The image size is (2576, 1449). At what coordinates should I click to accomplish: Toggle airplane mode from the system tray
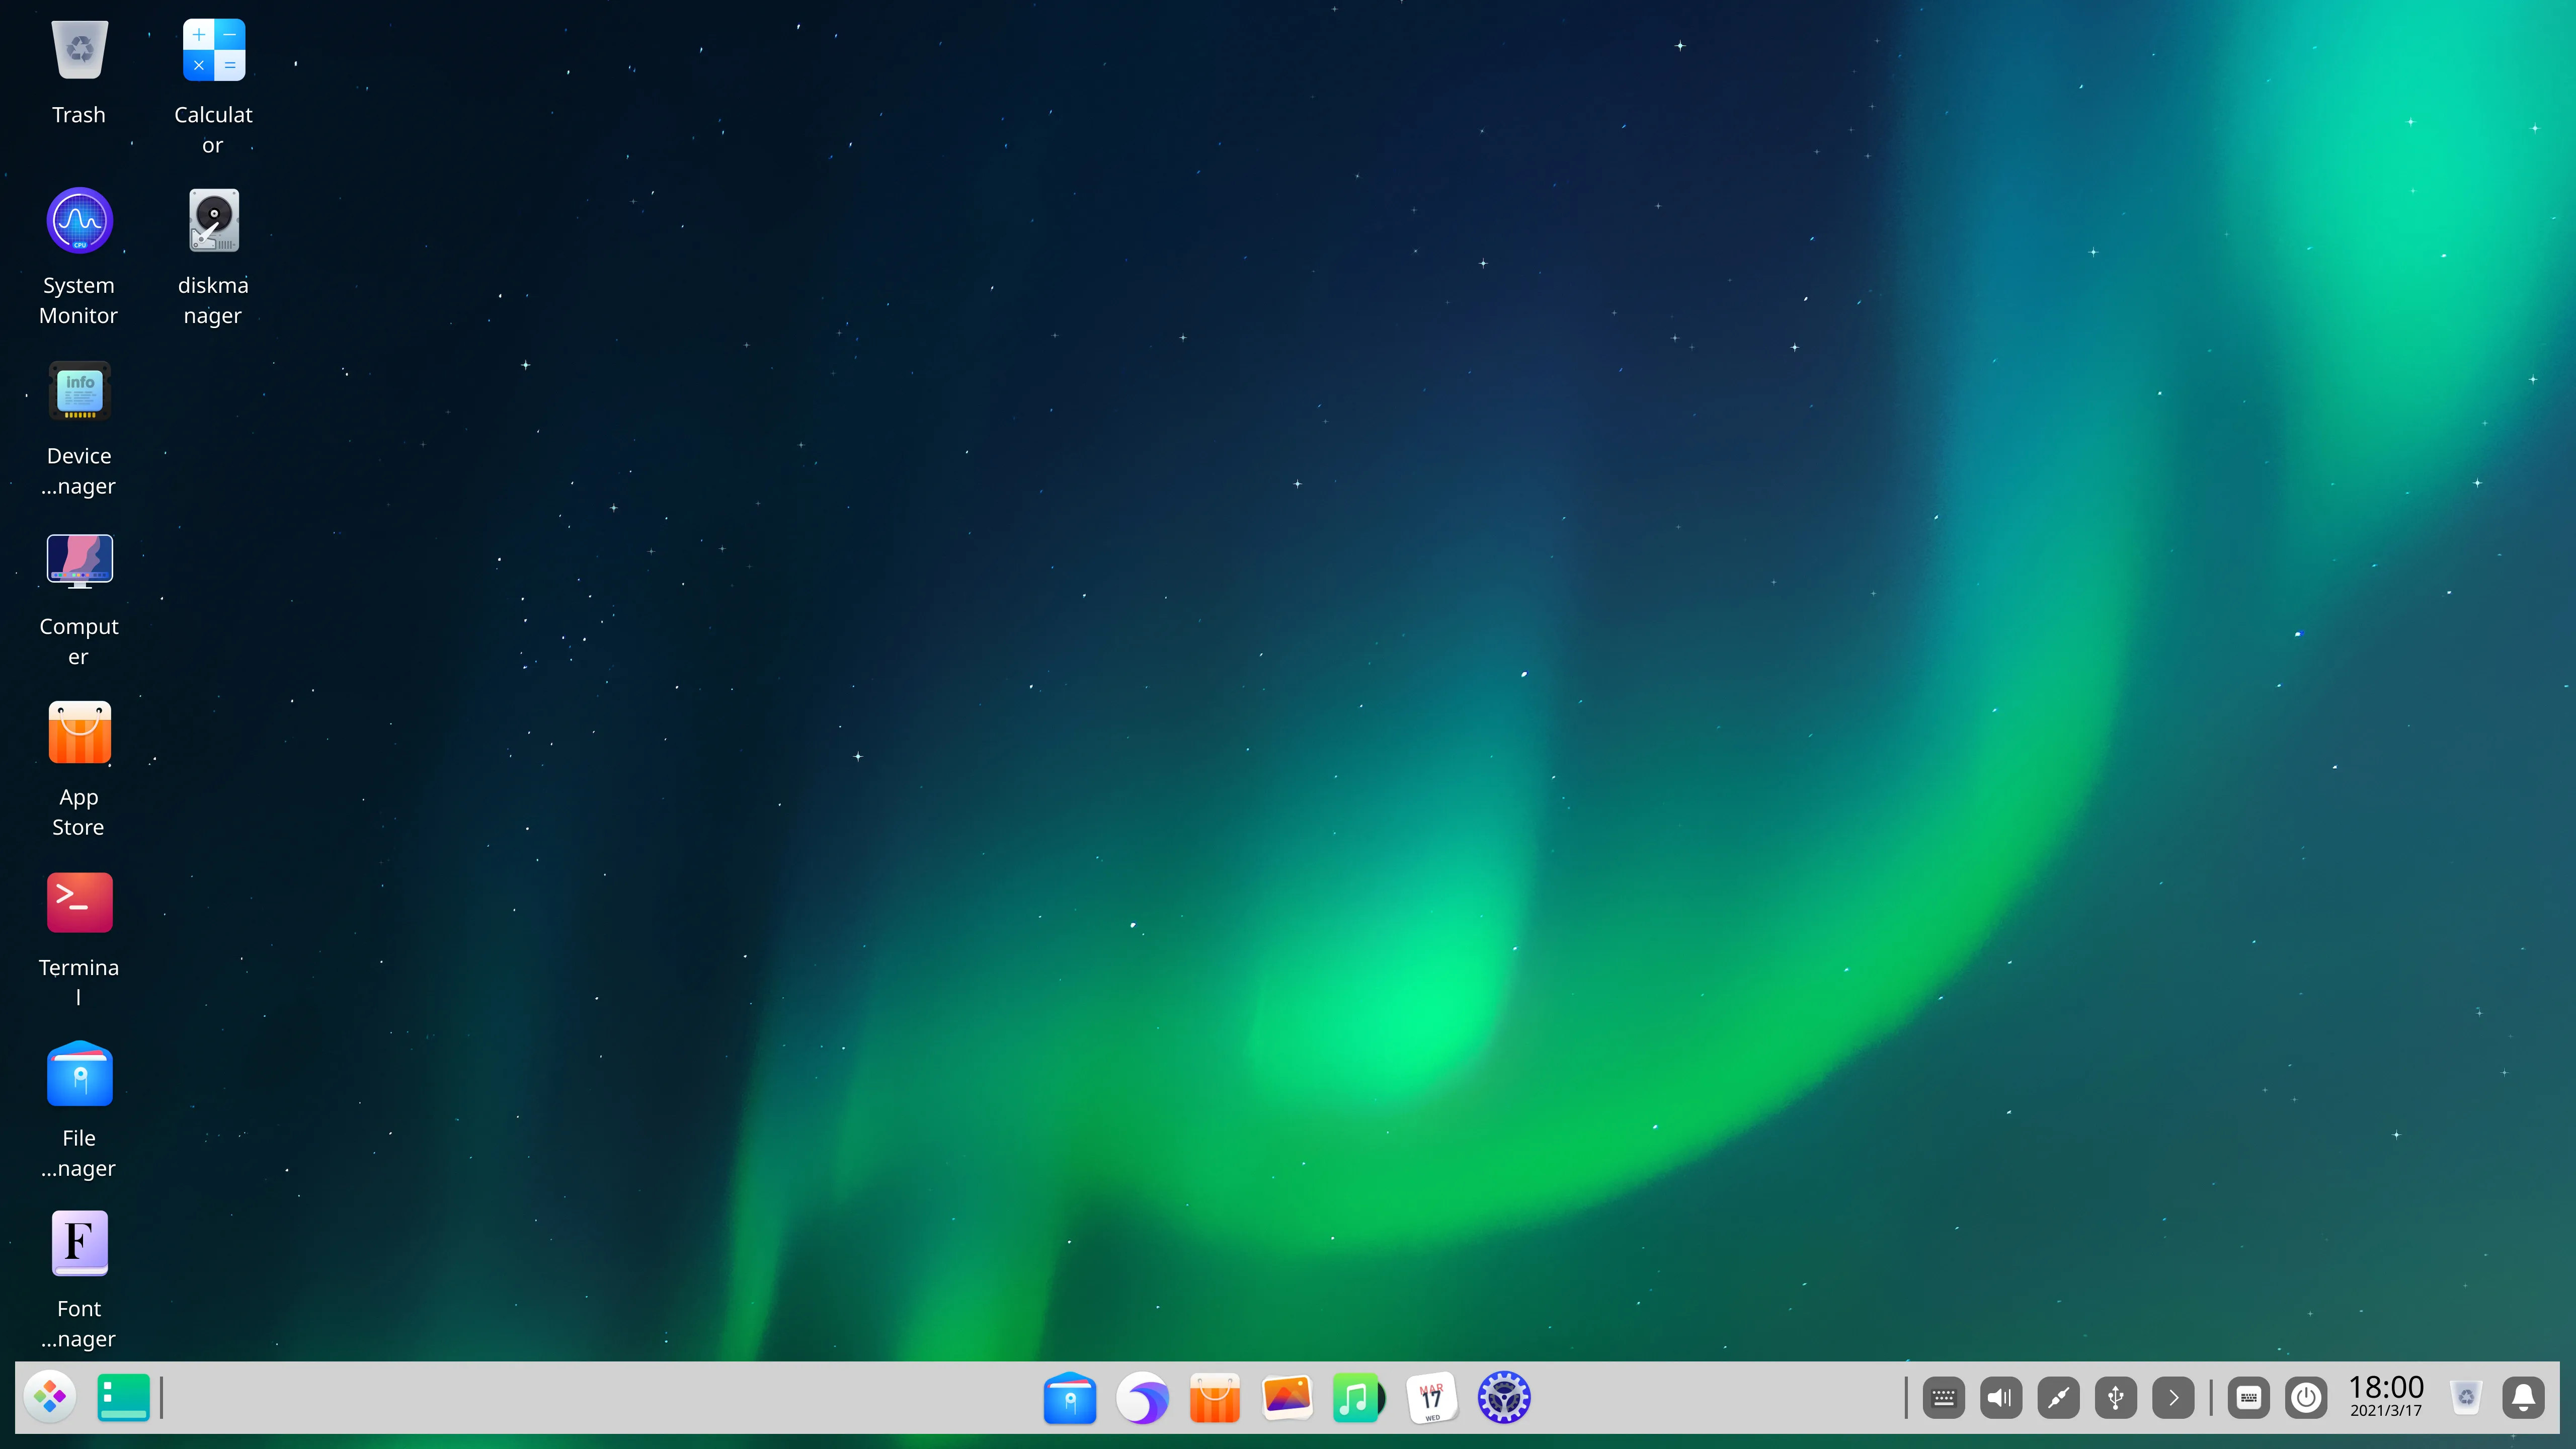click(2058, 1397)
